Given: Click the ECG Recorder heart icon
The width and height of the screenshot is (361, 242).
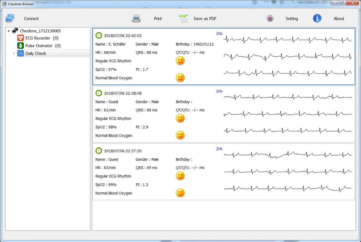Looking at the screenshot, I should (20, 38).
